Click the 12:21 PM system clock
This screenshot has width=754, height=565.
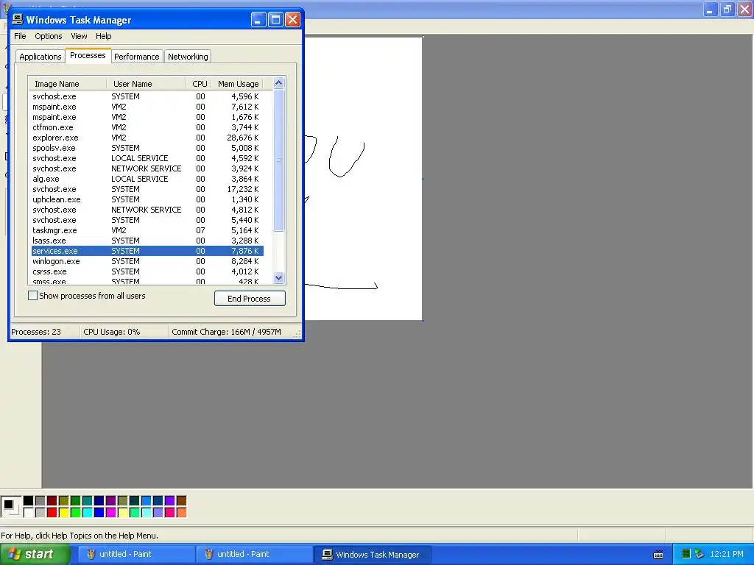tap(727, 554)
